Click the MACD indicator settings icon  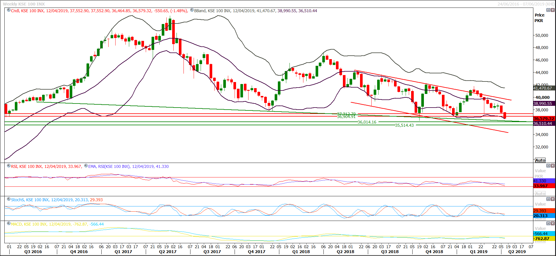(x=9, y=224)
